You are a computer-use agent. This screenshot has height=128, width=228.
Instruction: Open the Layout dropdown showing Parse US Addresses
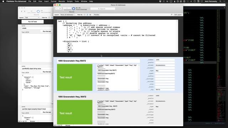coord(67,15)
